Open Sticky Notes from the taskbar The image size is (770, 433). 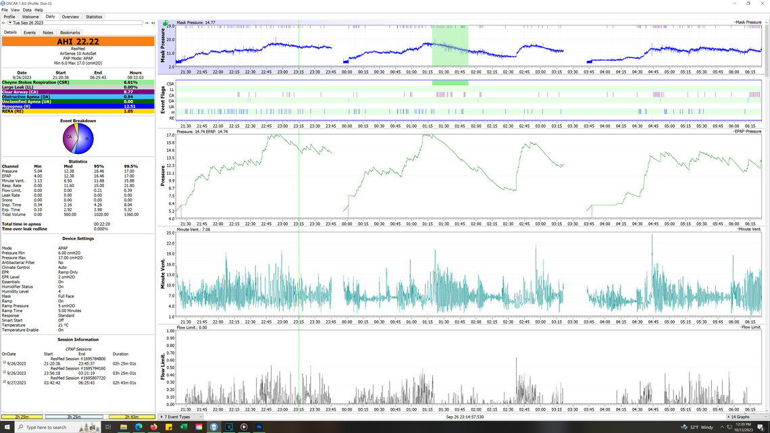(168, 427)
